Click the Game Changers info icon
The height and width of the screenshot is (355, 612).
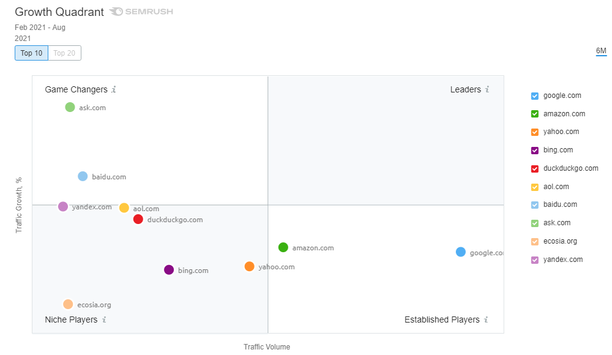pos(114,90)
